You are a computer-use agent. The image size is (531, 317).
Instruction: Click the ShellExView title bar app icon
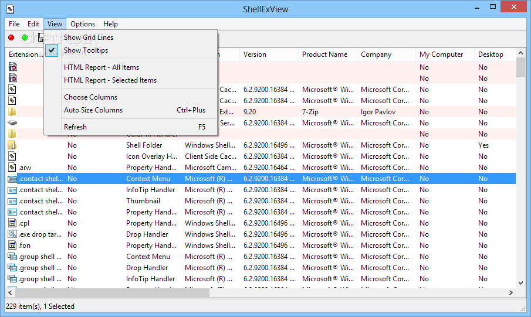tap(11, 9)
